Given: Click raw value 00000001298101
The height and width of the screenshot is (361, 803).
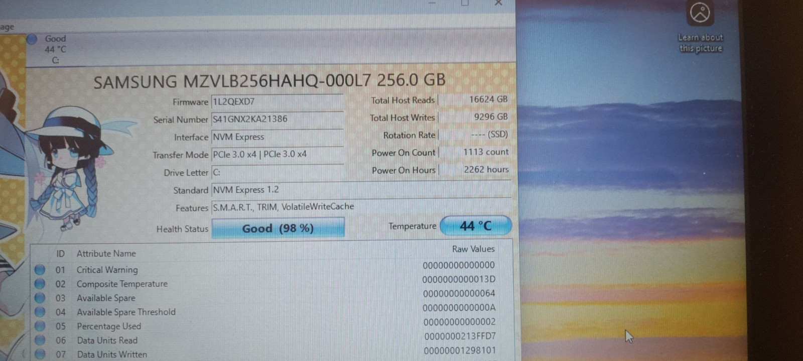Looking at the screenshot, I should [460, 350].
